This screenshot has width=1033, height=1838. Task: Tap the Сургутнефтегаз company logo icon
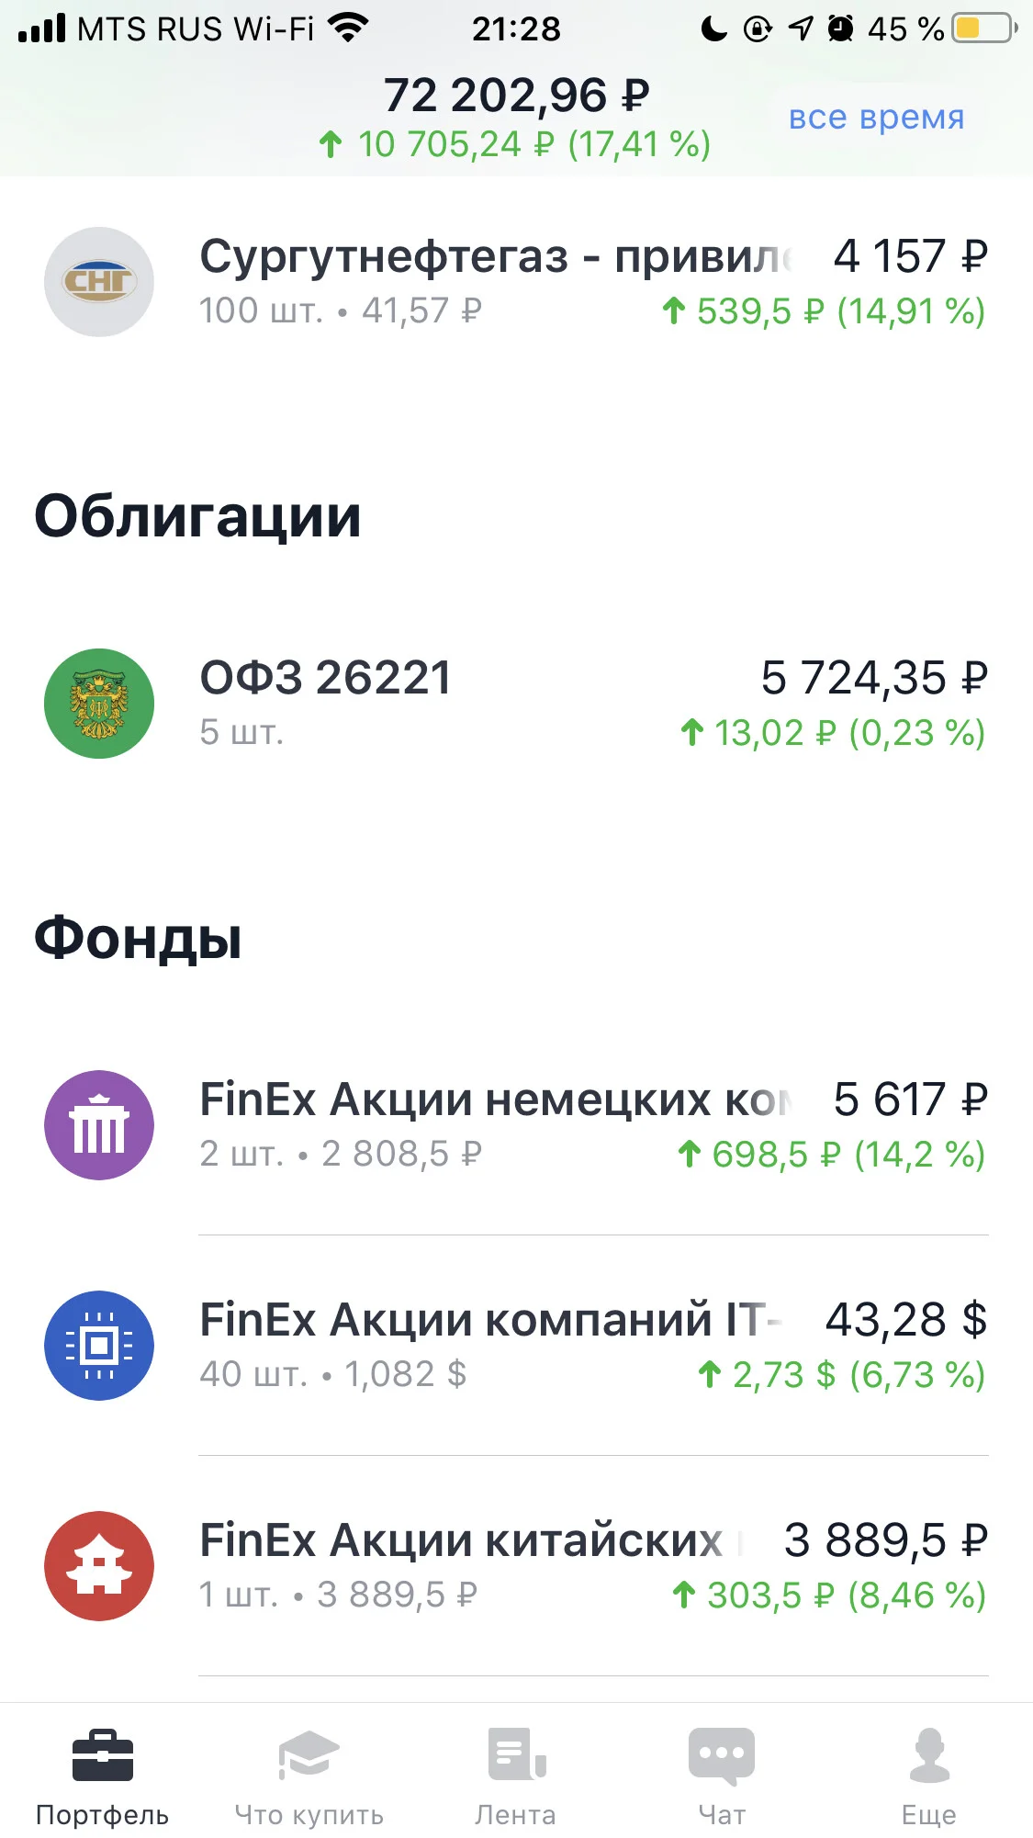point(99,282)
